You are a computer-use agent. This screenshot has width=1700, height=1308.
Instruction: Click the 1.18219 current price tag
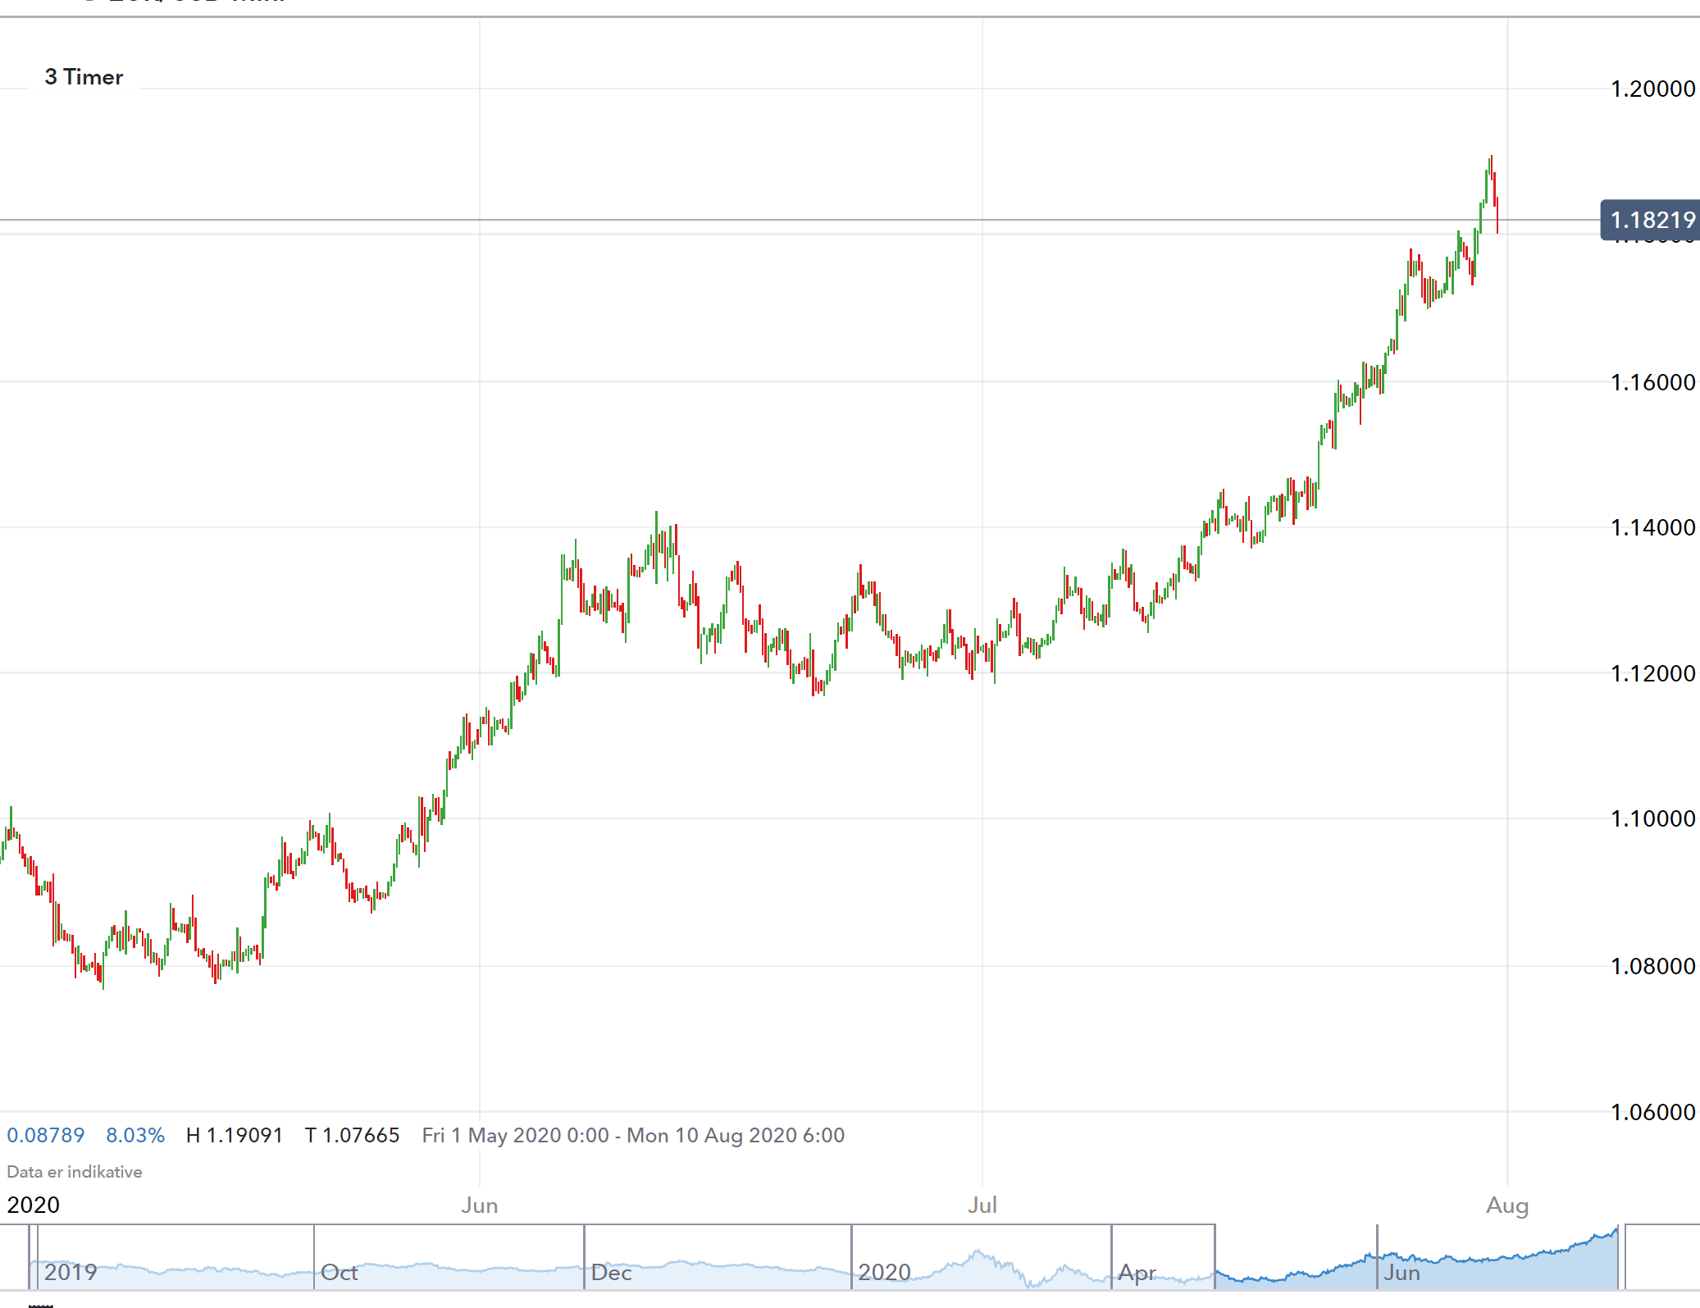(1651, 220)
